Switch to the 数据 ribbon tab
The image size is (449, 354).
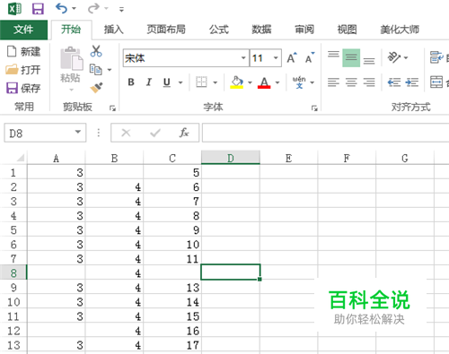coord(261,30)
